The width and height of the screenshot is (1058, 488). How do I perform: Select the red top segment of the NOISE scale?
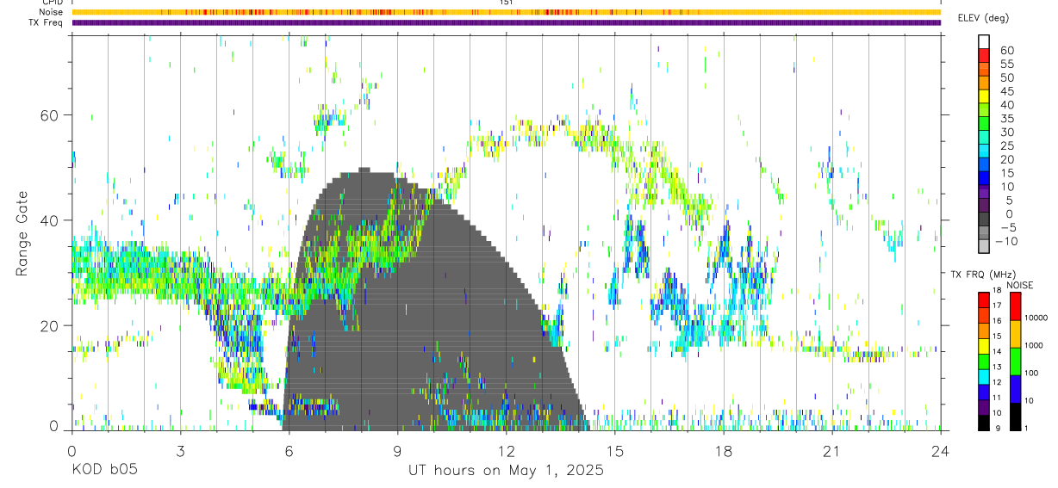tap(1015, 306)
